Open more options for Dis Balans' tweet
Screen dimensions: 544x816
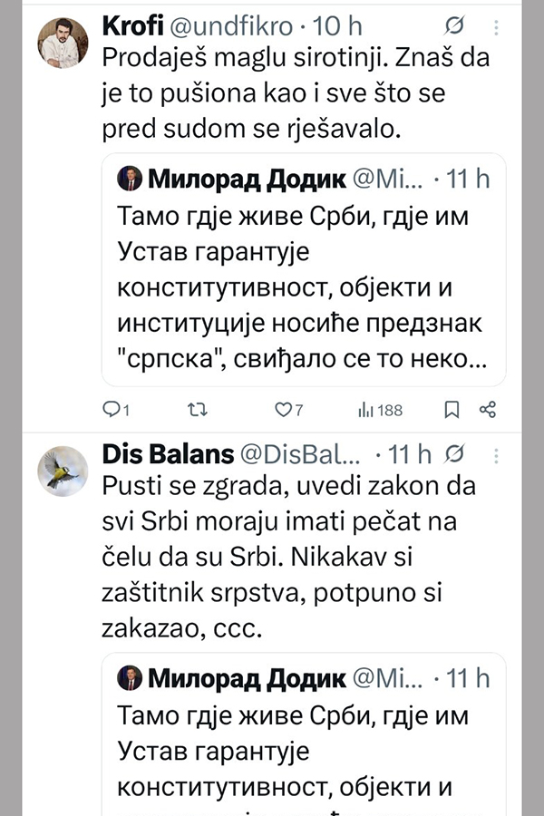point(492,452)
